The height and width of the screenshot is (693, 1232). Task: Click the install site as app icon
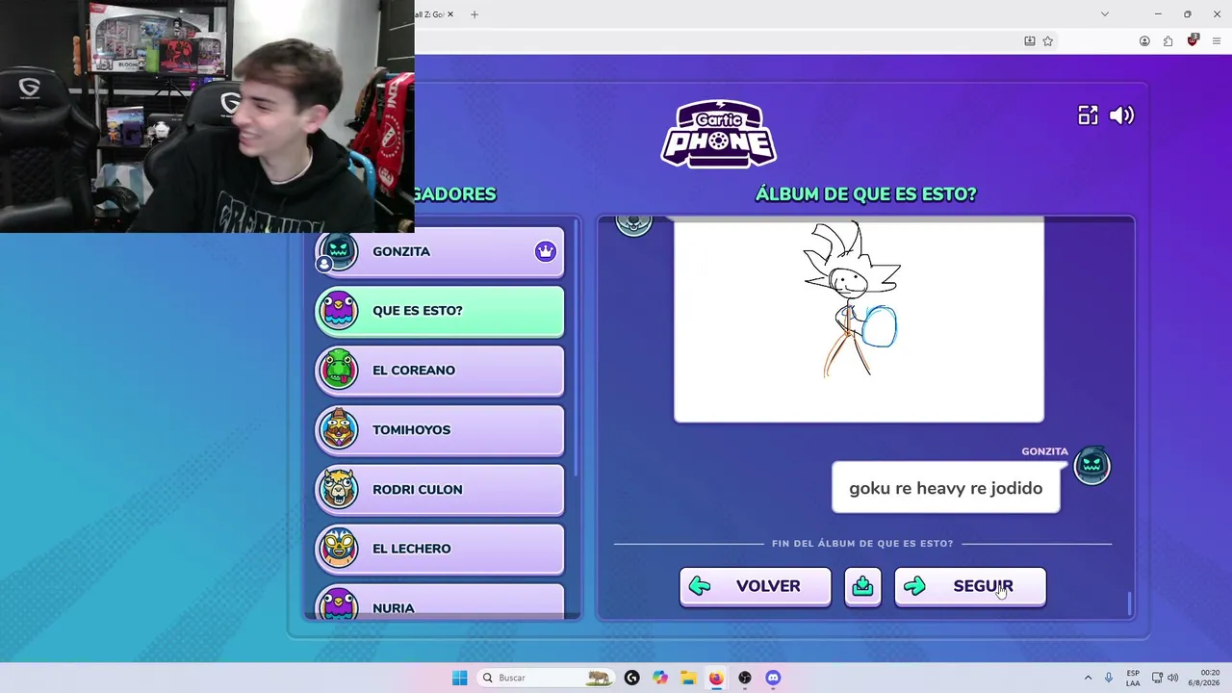[x=1030, y=41]
